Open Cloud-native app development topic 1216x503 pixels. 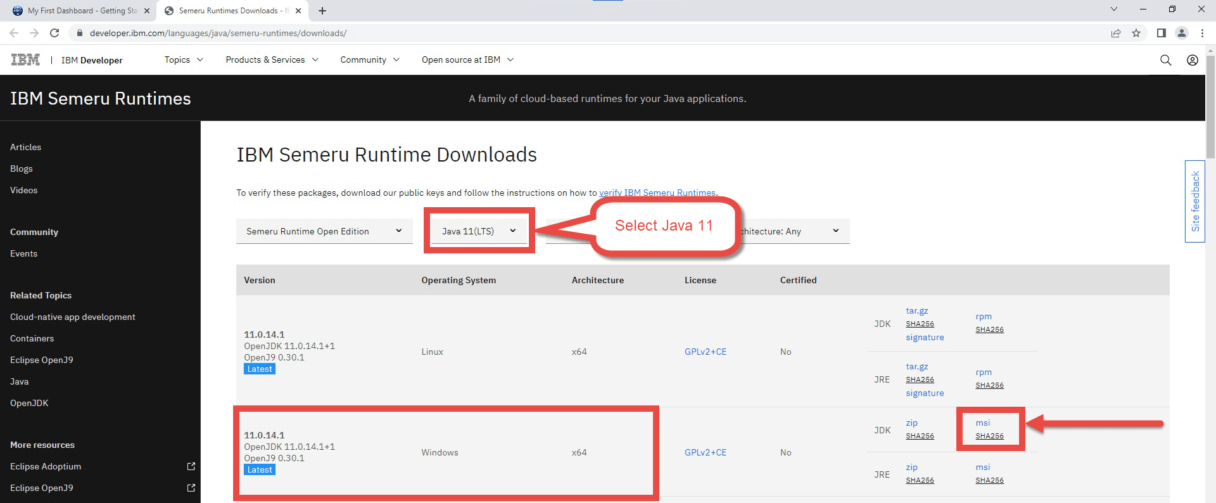(73, 317)
